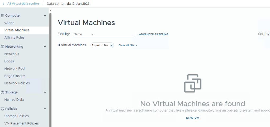Remove the Expired: No filter chip
Image resolution: width=270 pixels, height=127 pixels.
click(x=111, y=45)
